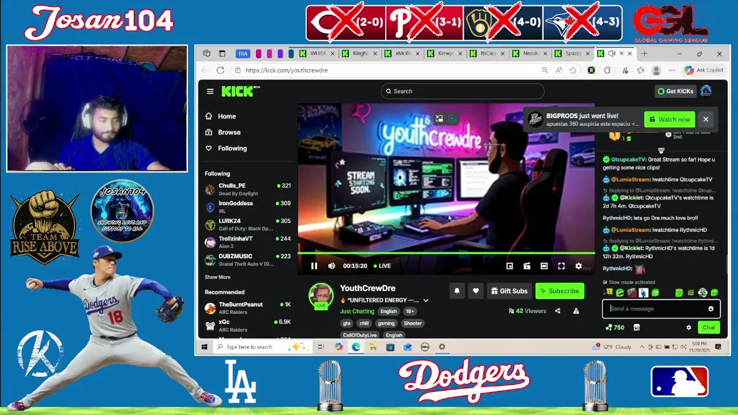
Task: Open LURK24 followed channel
Action: point(248,224)
